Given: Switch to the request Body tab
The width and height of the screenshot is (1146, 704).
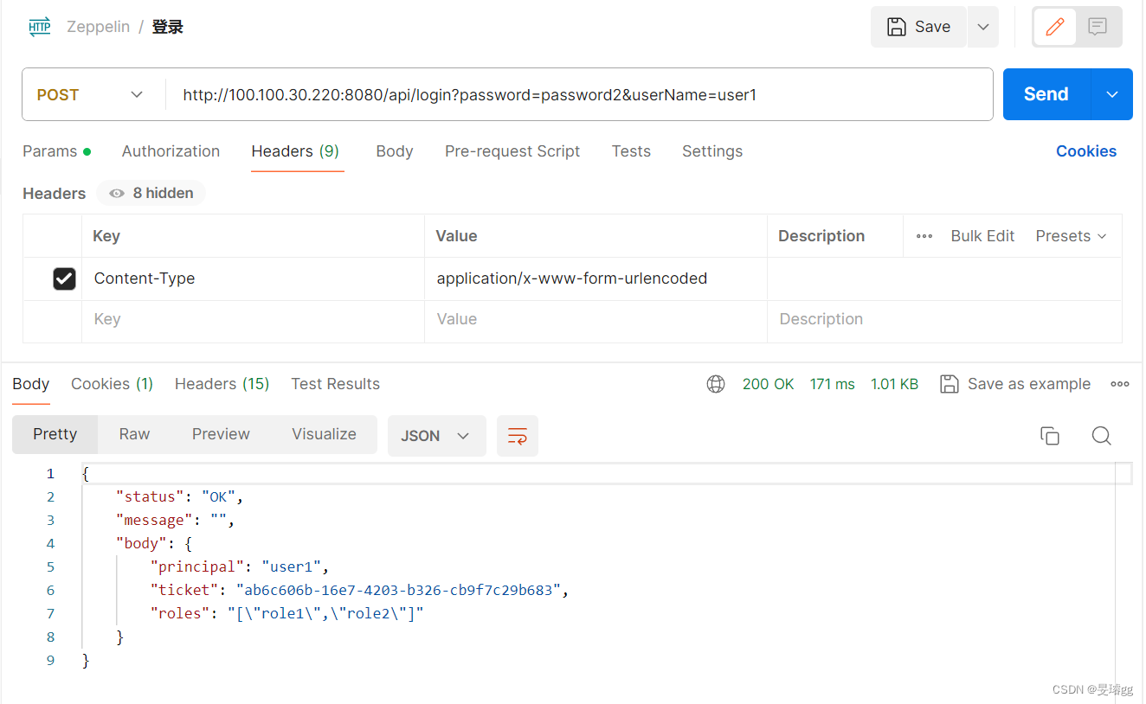Looking at the screenshot, I should 395,151.
